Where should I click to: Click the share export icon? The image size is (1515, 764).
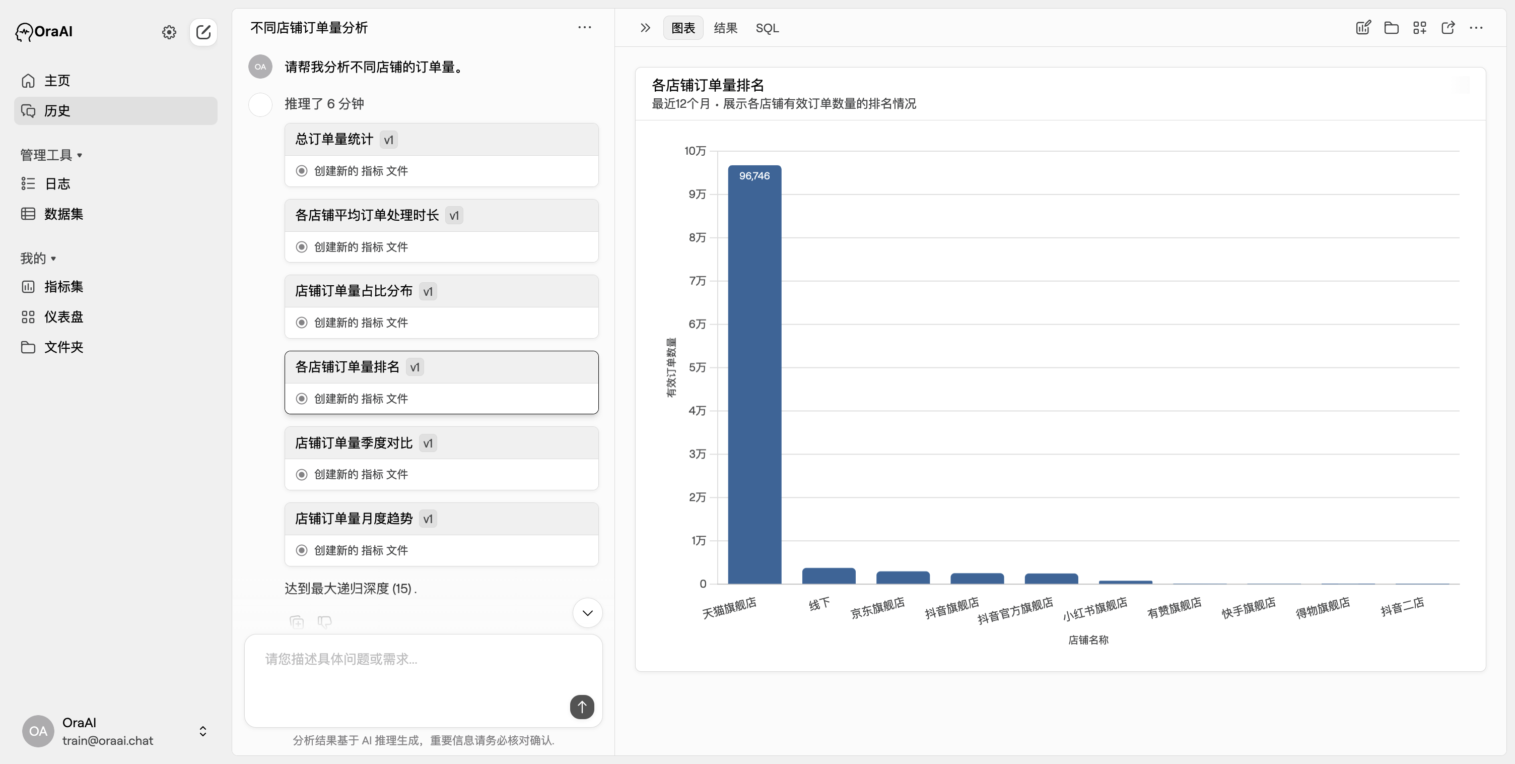[1448, 28]
